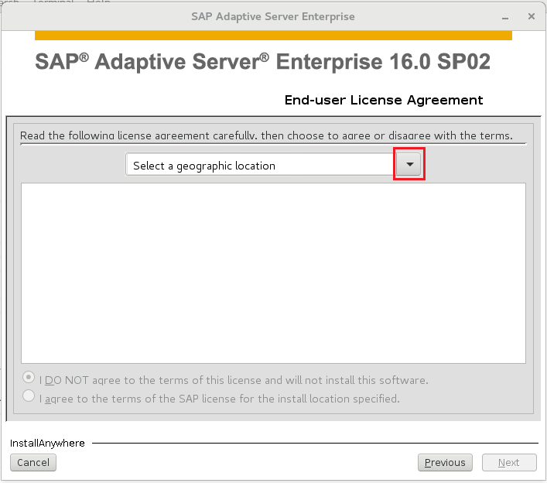Close the SAP installer window
Viewport: 547px width, 483px height.
(x=532, y=16)
